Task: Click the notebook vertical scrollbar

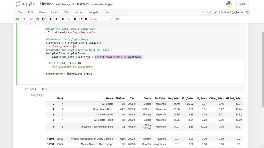Action: pos(263,70)
